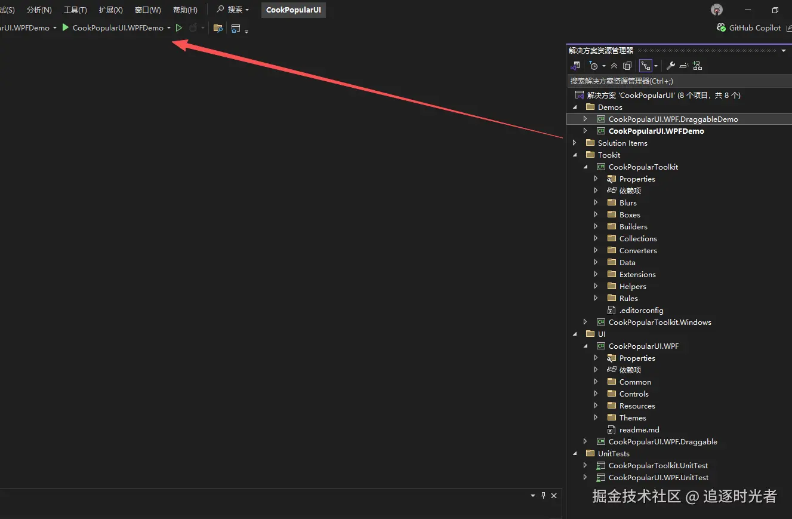
Task: Toggle Preview Selected Items in Solution Explorer
Action: (x=684, y=66)
